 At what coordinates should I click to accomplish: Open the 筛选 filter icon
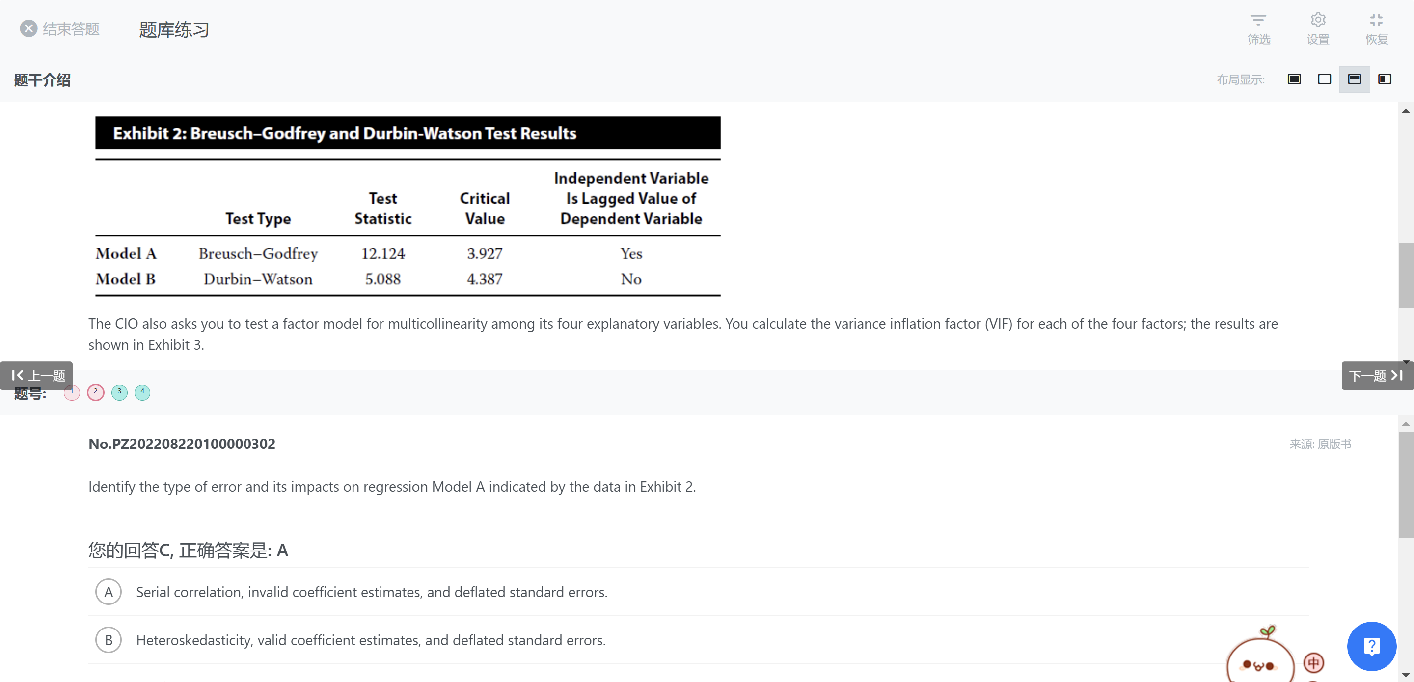[x=1258, y=20]
